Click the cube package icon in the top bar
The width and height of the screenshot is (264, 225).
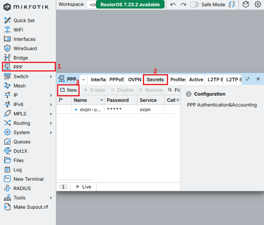(246, 4)
